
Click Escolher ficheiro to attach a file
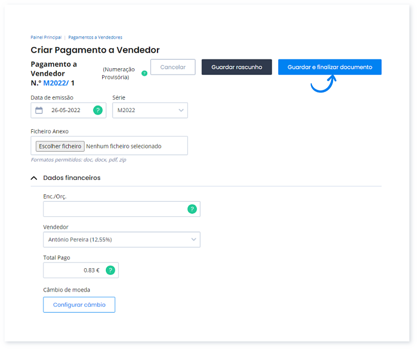[60, 146]
